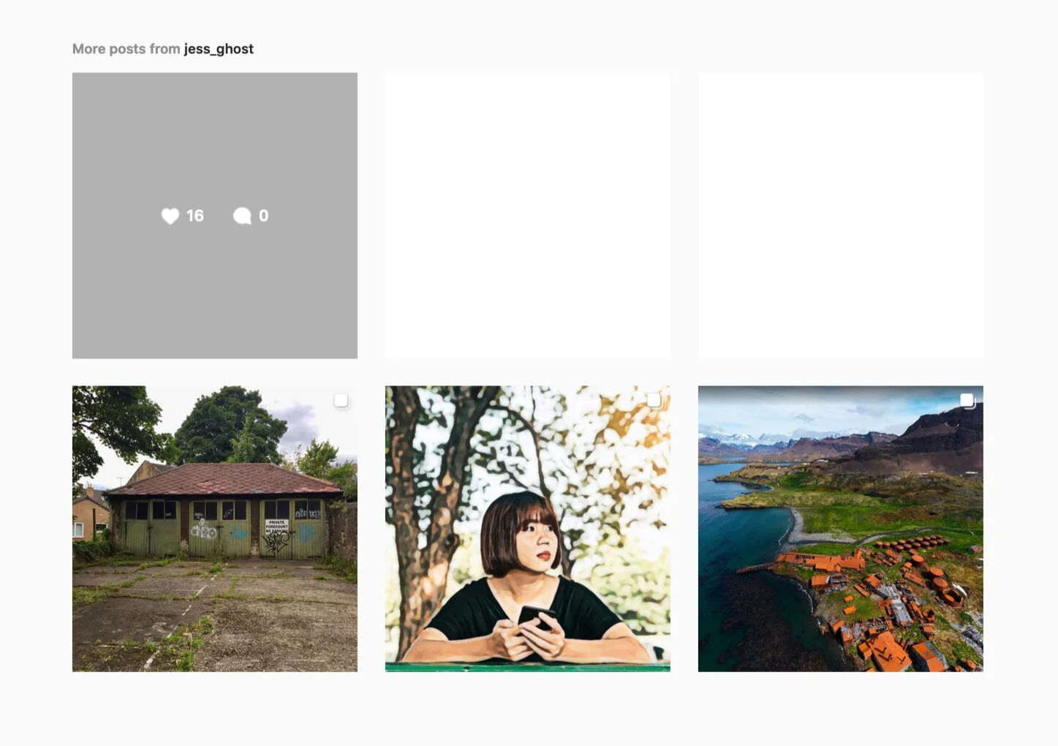Screen dimensions: 1058x746
Task: Open the illustrated woman with phone post
Action: 528,529
